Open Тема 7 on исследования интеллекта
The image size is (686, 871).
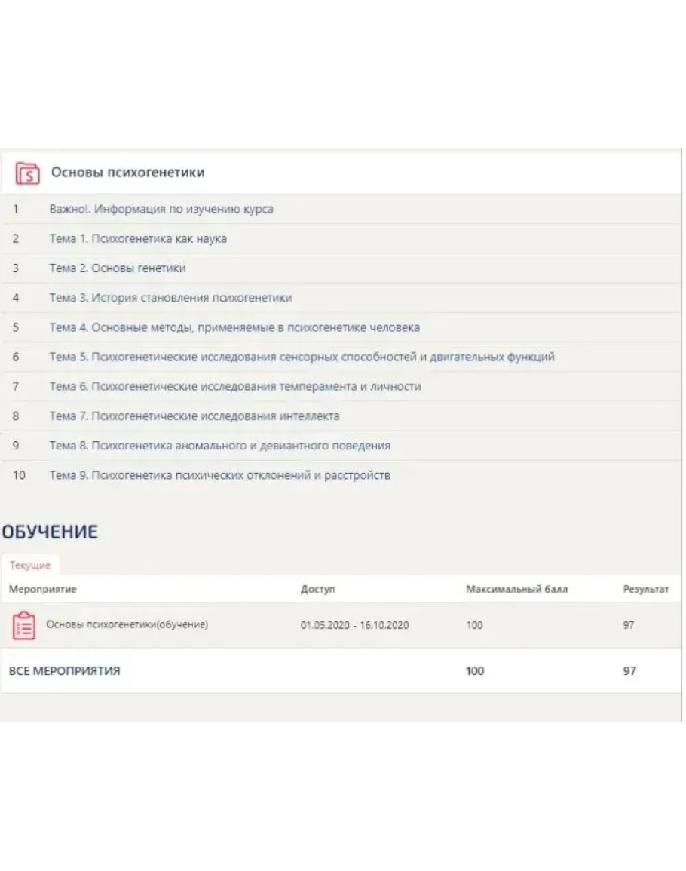(194, 416)
